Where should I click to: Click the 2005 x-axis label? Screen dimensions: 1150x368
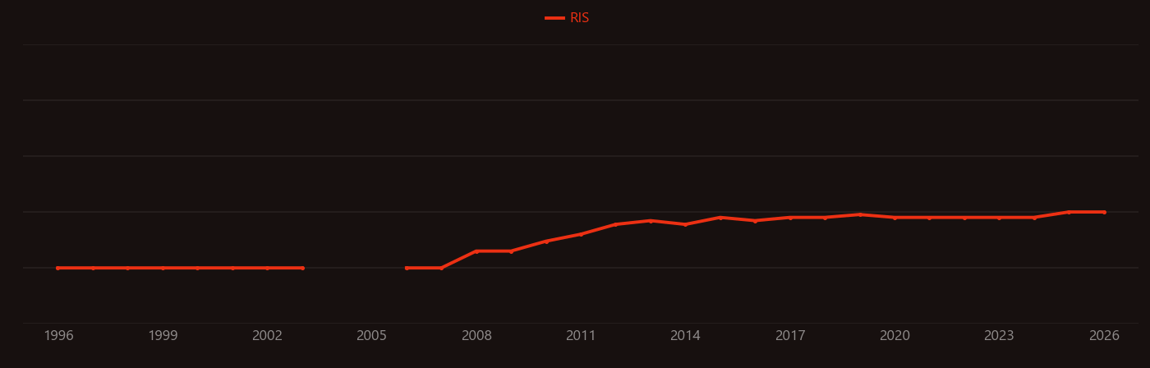372,336
